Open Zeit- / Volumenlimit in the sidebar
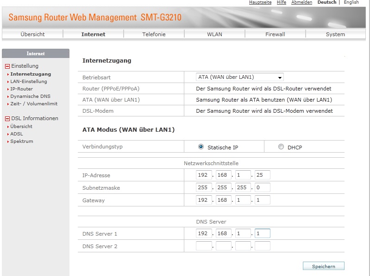 tap(34, 104)
